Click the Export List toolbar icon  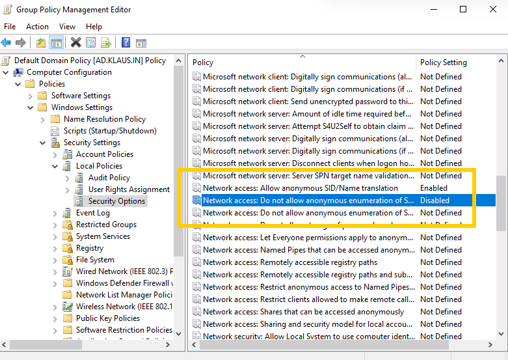click(x=106, y=42)
